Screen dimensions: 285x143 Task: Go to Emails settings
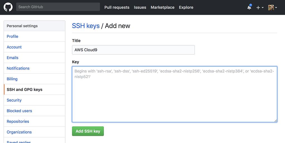pyautogui.click(x=13, y=58)
